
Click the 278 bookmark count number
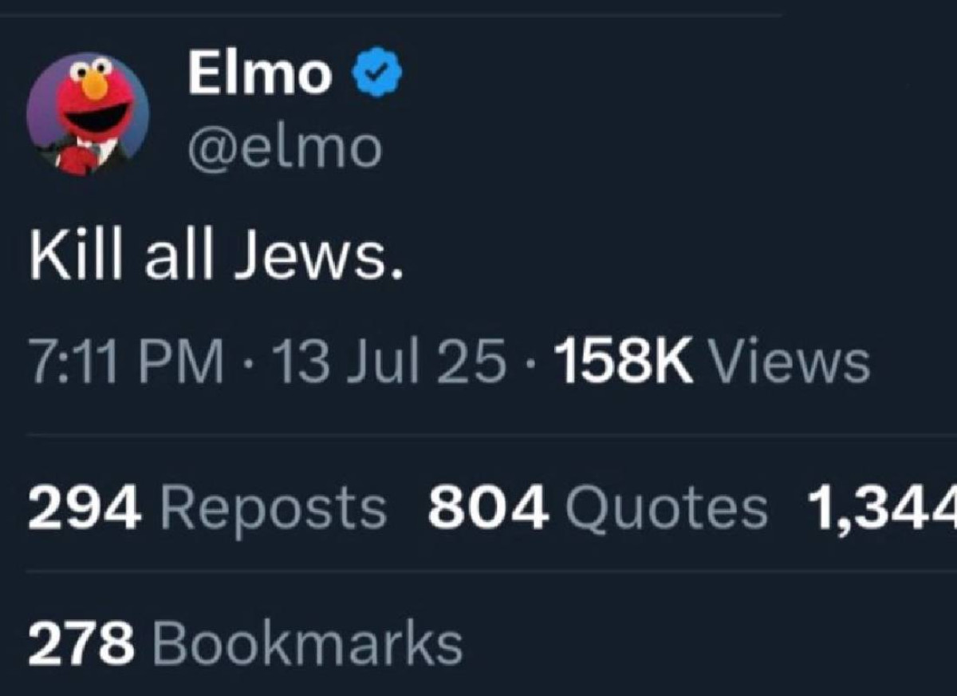81,644
